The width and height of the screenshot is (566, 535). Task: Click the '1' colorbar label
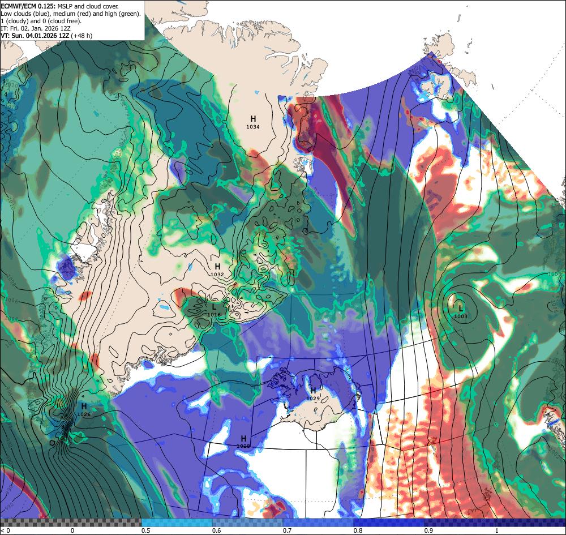497,530
